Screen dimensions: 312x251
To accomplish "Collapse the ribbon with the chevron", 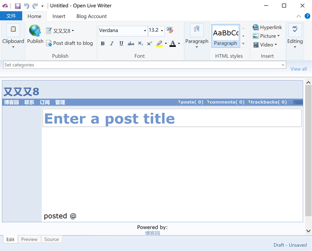I will click(x=299, y=16).
